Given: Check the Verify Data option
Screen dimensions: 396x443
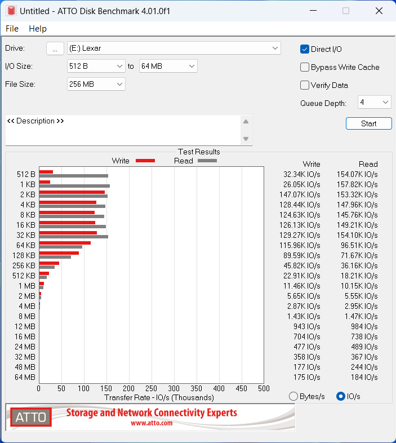Looking at the screenshot, I should pyautogui.click(x=305, y=85).
